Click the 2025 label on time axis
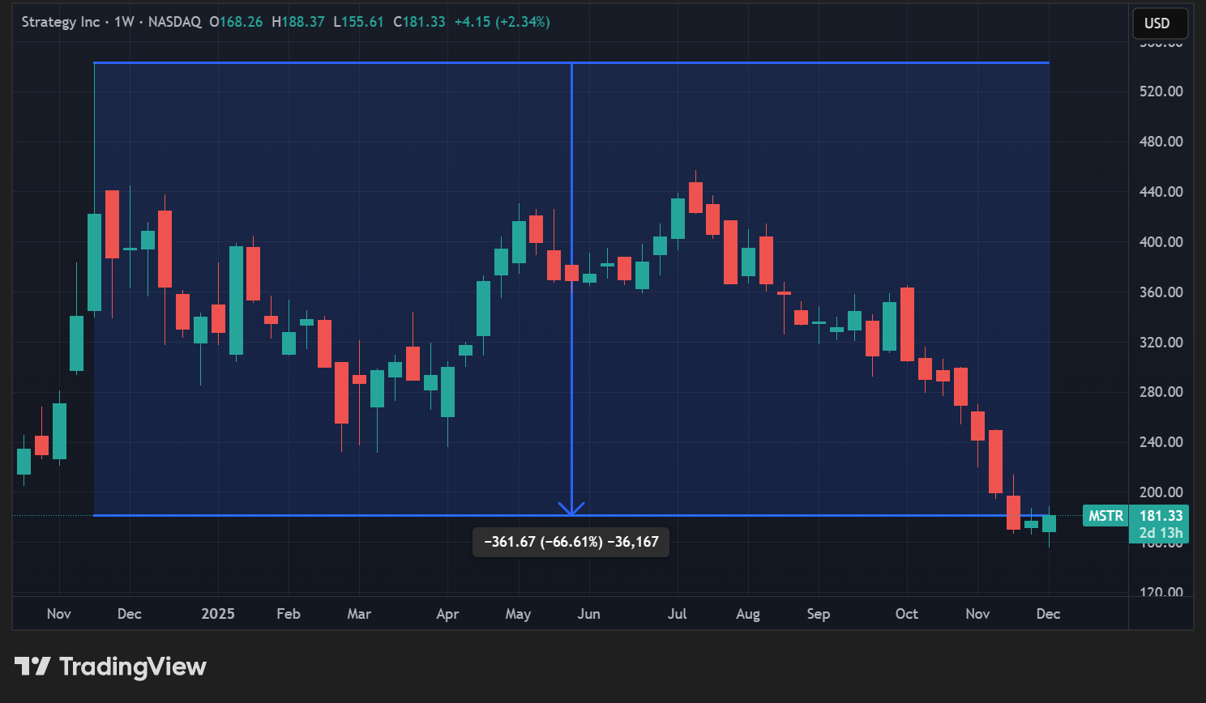The width and height of the screenshot is (1206, 703). (x=217, y=614)
